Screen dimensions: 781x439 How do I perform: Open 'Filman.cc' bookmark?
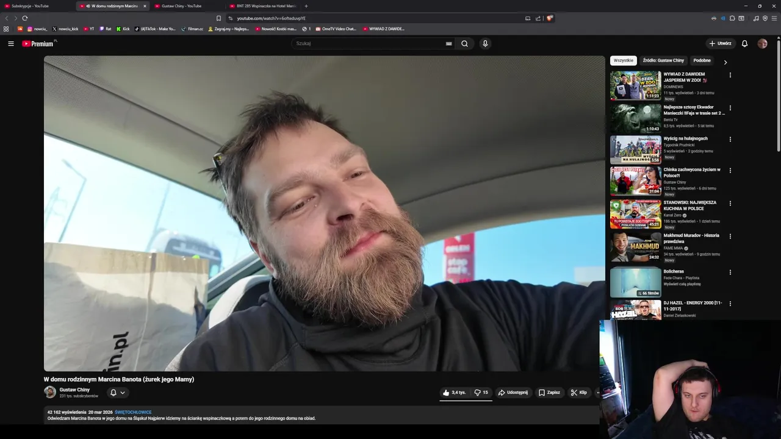click(x=192, y=29)
